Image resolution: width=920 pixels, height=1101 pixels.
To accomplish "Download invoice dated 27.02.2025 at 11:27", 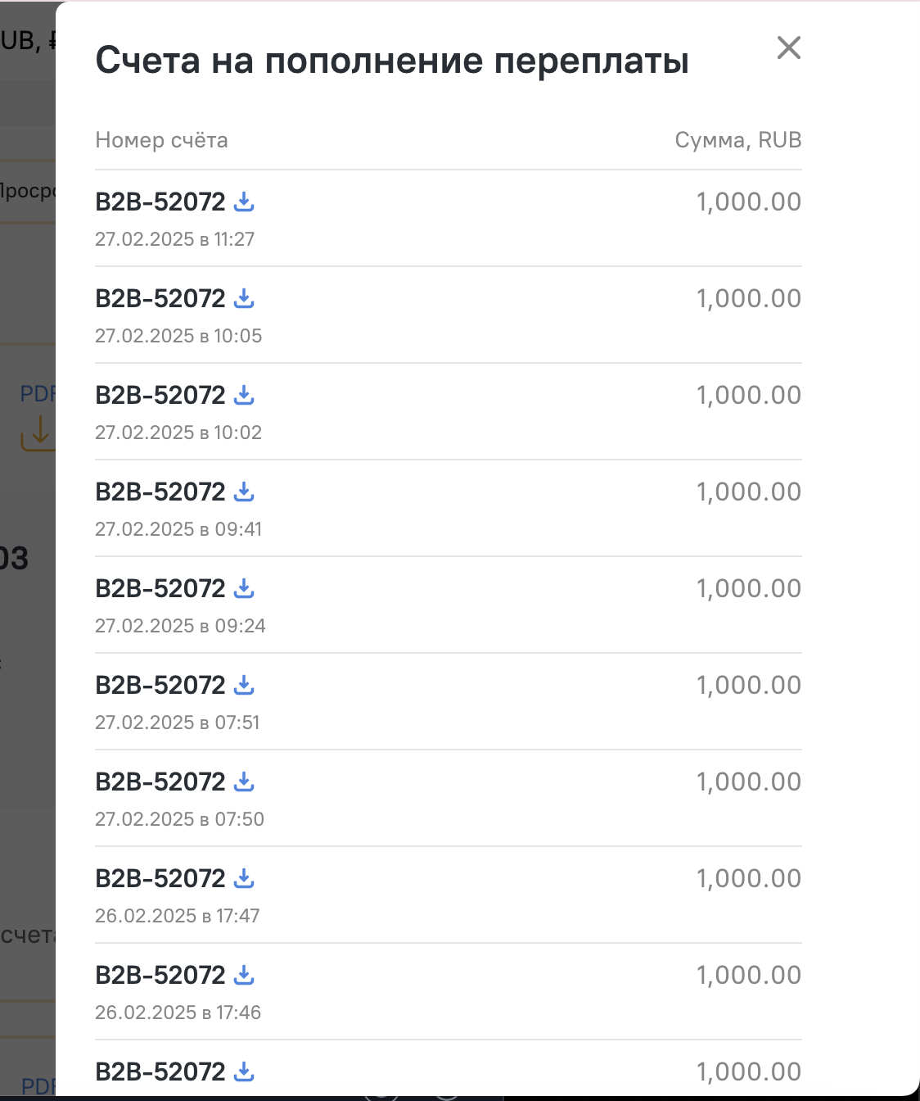I will tap(244, 202).
